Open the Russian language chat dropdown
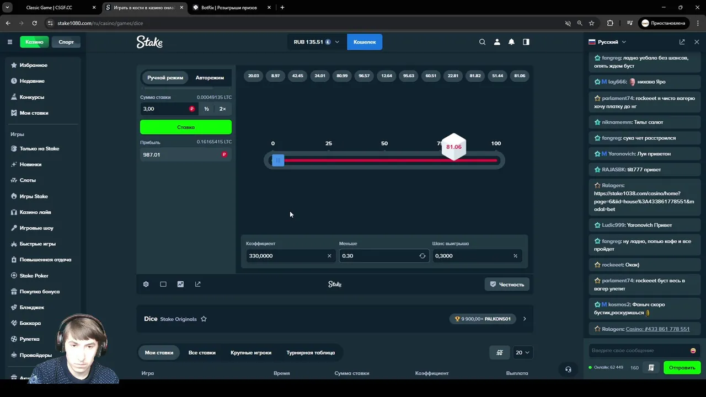The image size is (706, 397). pos(607,42)
